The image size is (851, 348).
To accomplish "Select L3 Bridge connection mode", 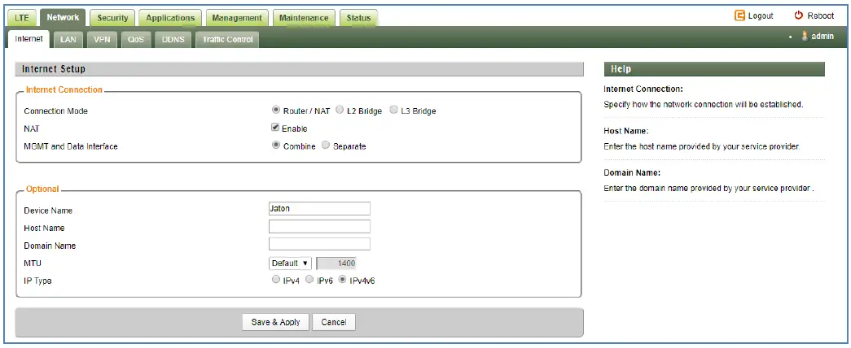I will pyautogui.click(x=393, y=110).
